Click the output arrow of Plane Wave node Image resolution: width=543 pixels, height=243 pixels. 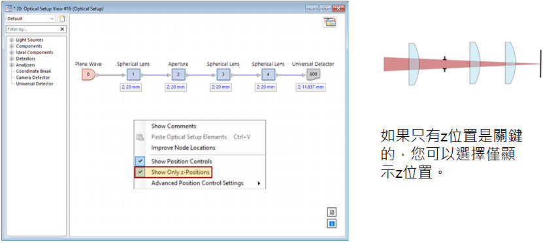(x=97, y=74)
